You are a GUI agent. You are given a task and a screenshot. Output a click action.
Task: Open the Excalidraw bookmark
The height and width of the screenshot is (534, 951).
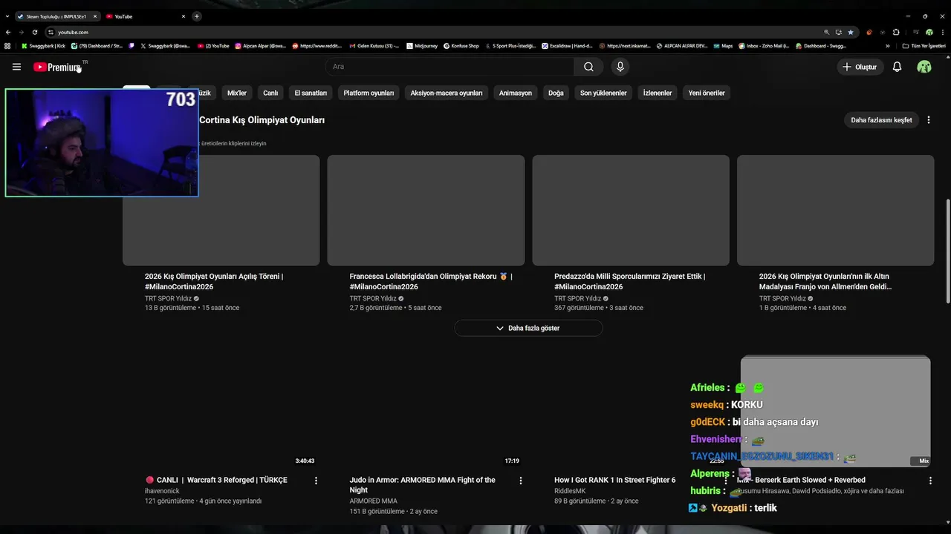coord(568,46)
